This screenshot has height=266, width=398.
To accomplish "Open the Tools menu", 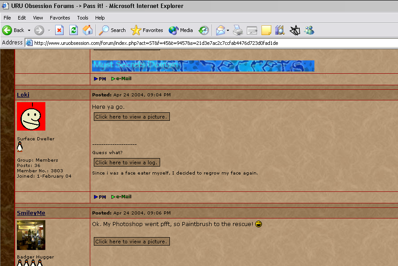I will pos(83,18).
